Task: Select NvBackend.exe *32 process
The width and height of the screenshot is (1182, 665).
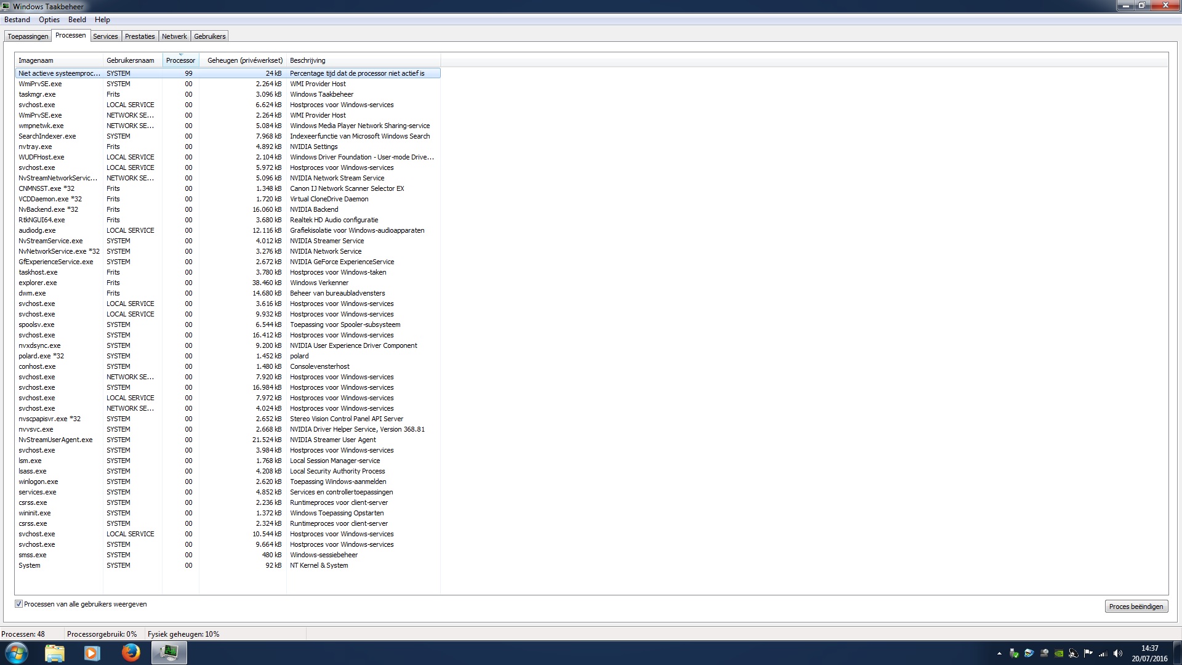Action: click(228, 209)
